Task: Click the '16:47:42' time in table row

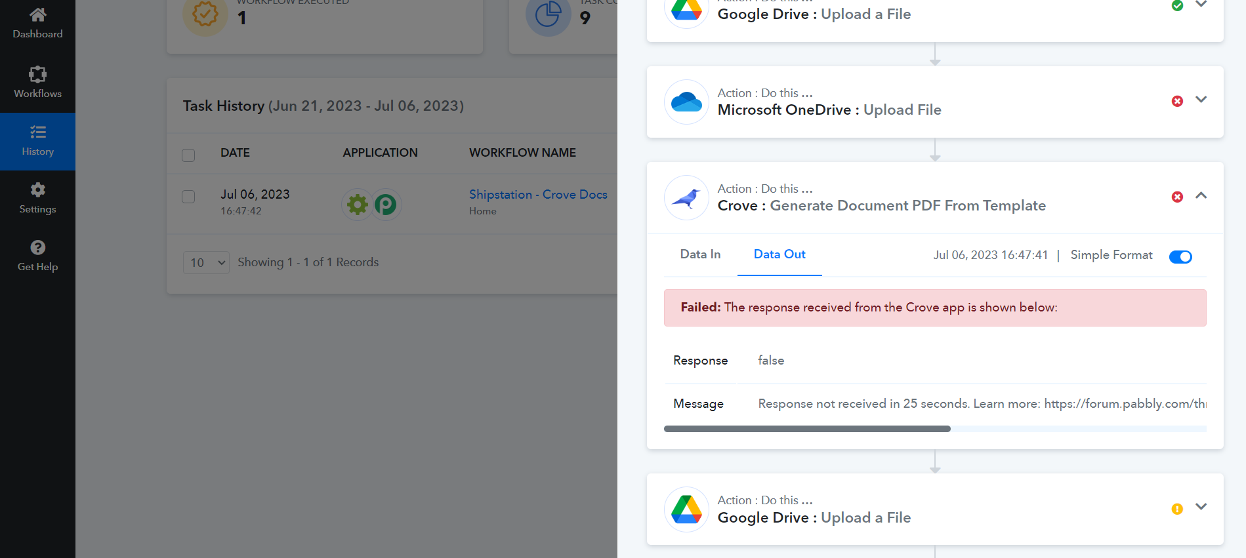Action: (x=241, y=211)
